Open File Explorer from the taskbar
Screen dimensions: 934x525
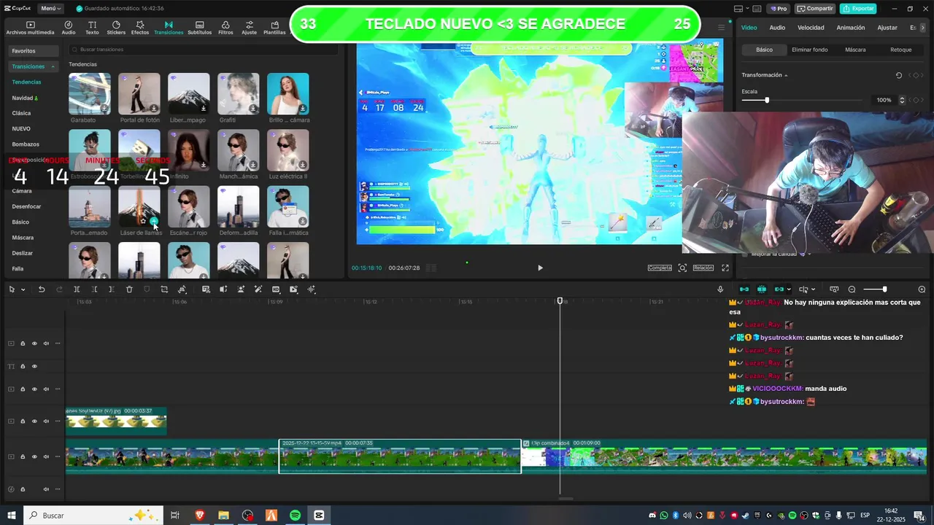click(224, 516)
